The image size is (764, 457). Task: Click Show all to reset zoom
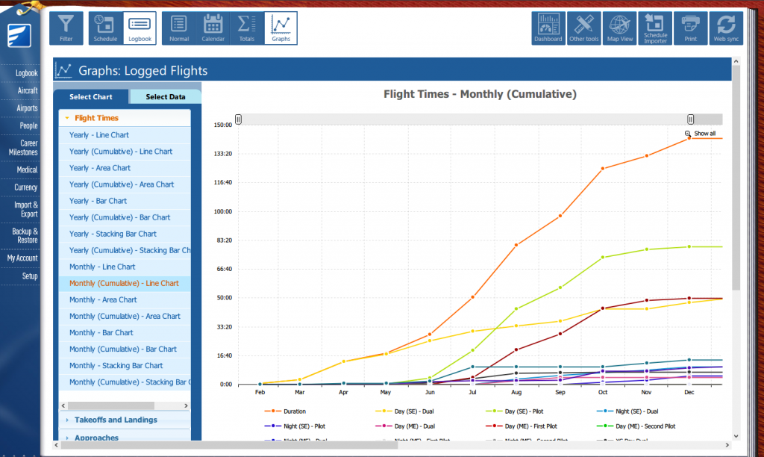[x=701, y=134]
